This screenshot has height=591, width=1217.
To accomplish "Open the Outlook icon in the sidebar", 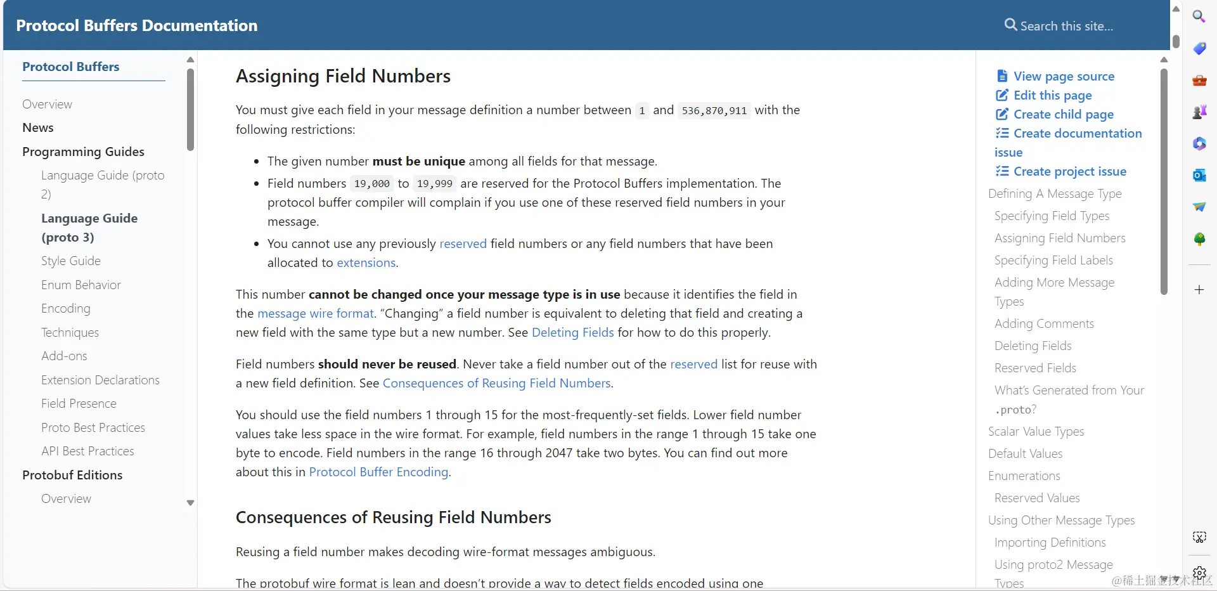I will tap(1199, 176).
